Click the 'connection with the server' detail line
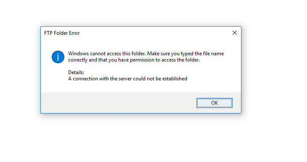 (x=128, y=79)
